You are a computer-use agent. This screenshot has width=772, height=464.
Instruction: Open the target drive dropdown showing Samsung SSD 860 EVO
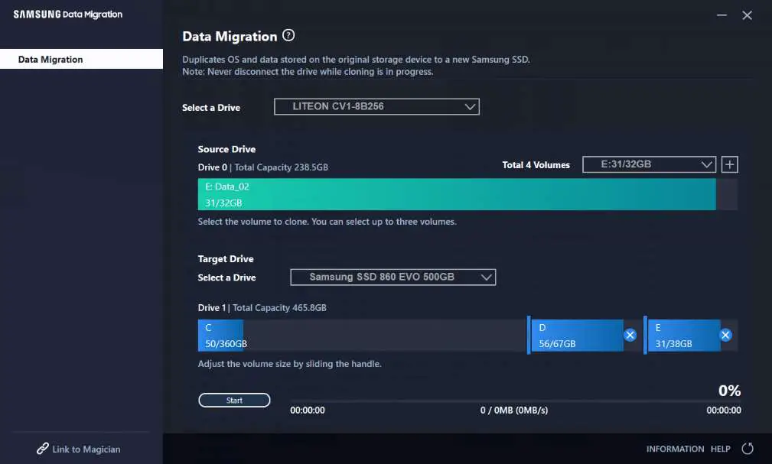(x=393, y=277)
